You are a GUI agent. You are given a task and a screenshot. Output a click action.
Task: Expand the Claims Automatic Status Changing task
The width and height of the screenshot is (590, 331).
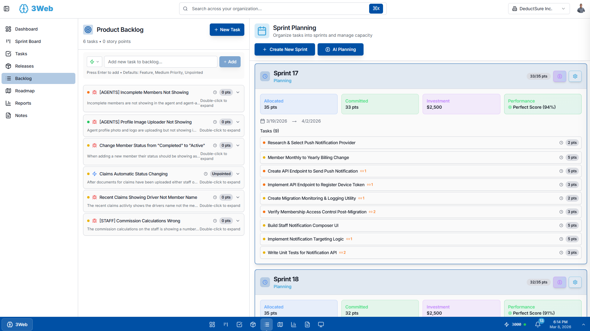238,174
